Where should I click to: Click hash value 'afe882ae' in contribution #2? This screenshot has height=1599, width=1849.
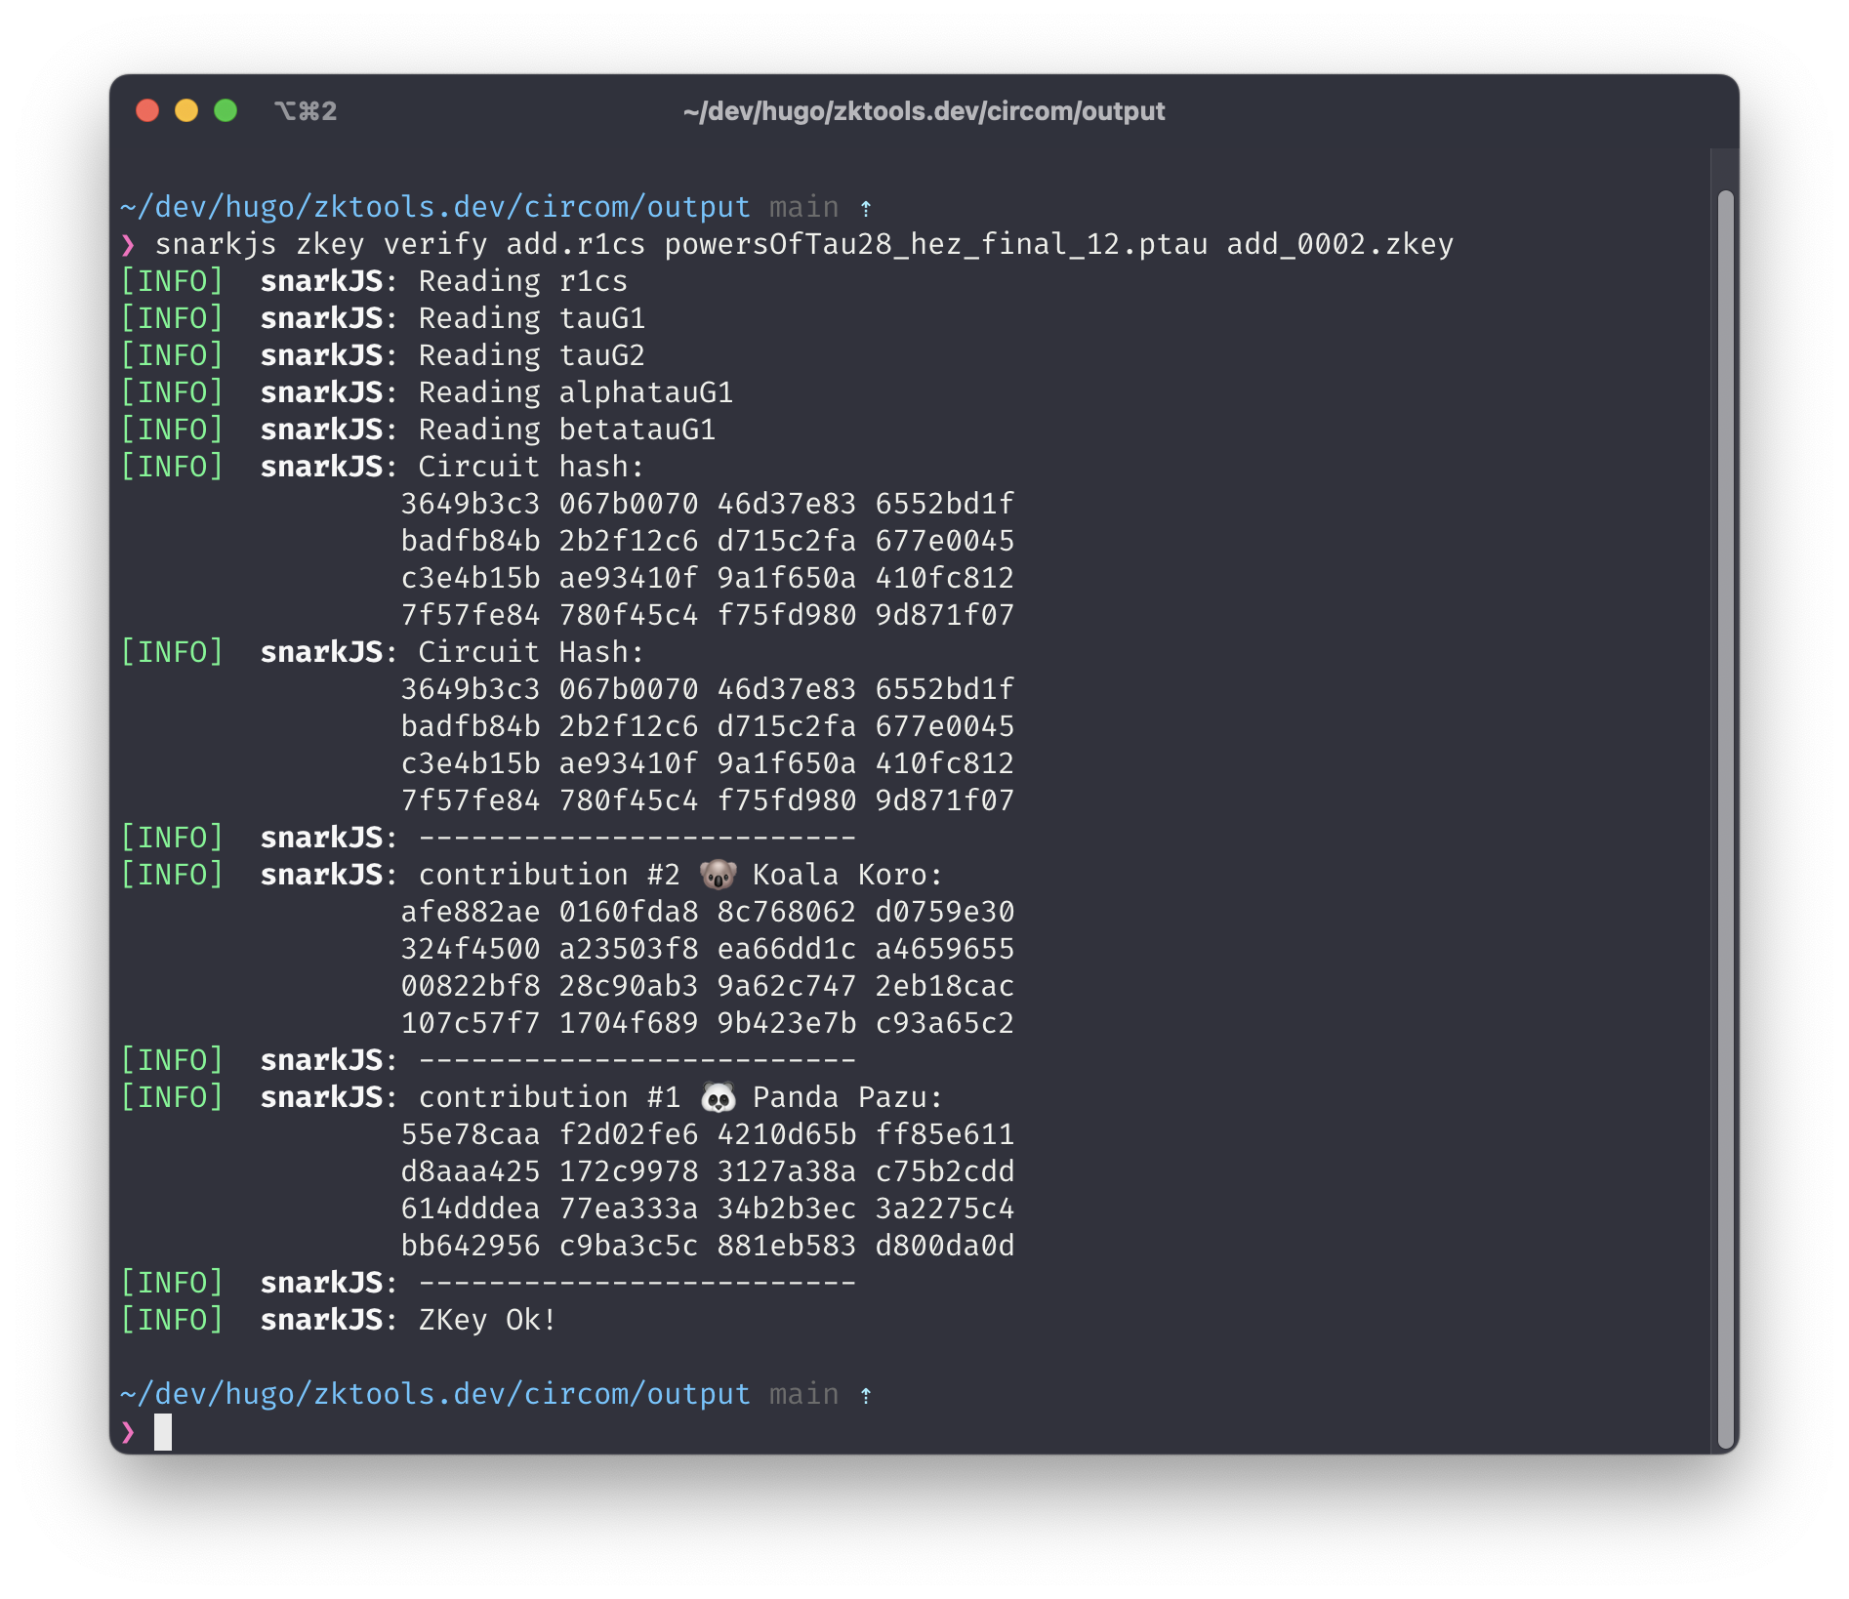click(471, 912)
